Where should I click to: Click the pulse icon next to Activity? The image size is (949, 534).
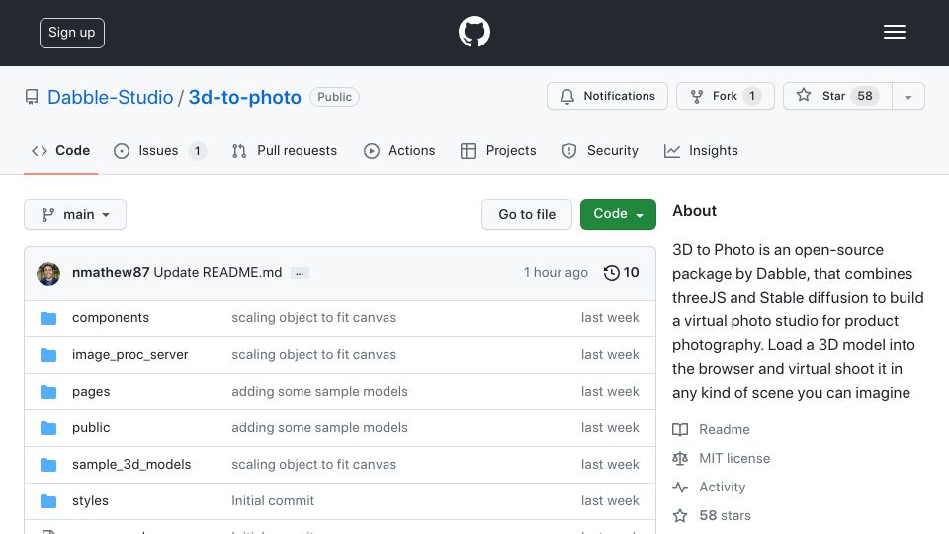(x=680, y=487)
